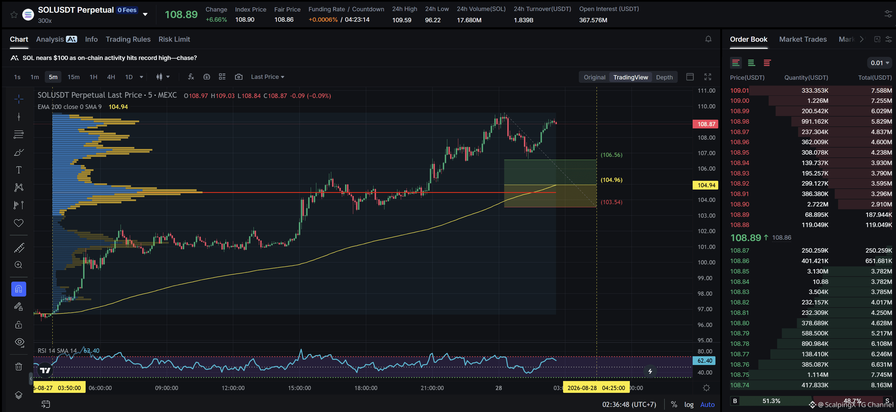Select the 15m timeframe
The image size is (896, 412).
(x=74, y=77)
